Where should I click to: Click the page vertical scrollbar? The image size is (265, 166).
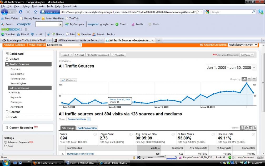coord(263,82)
